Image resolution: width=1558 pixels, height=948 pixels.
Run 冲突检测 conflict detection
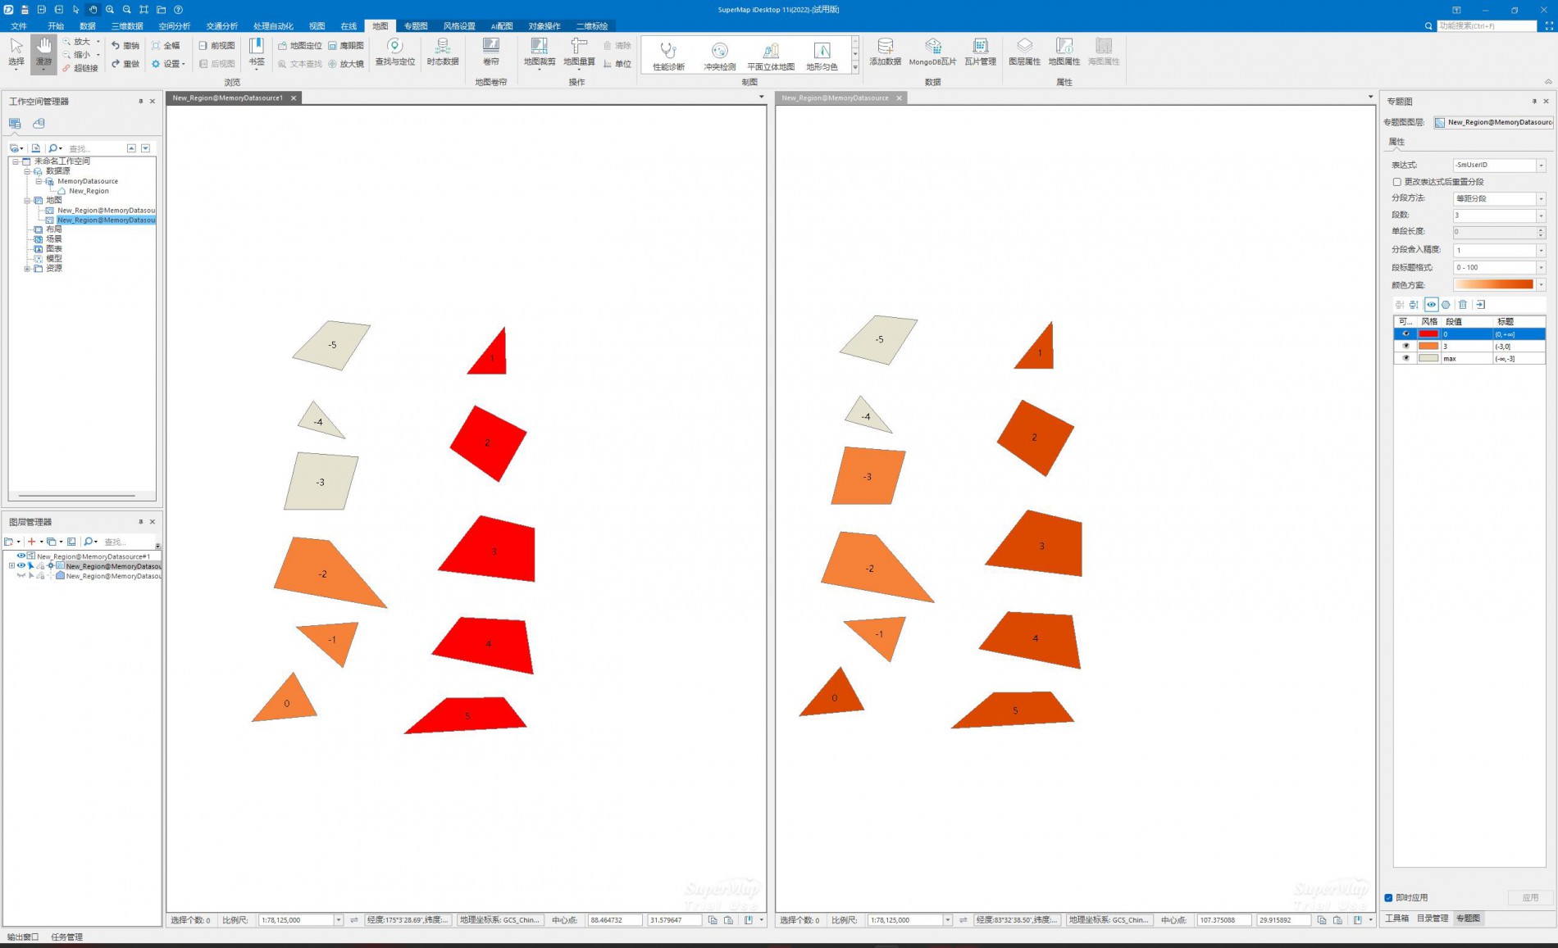coord(719,56)
